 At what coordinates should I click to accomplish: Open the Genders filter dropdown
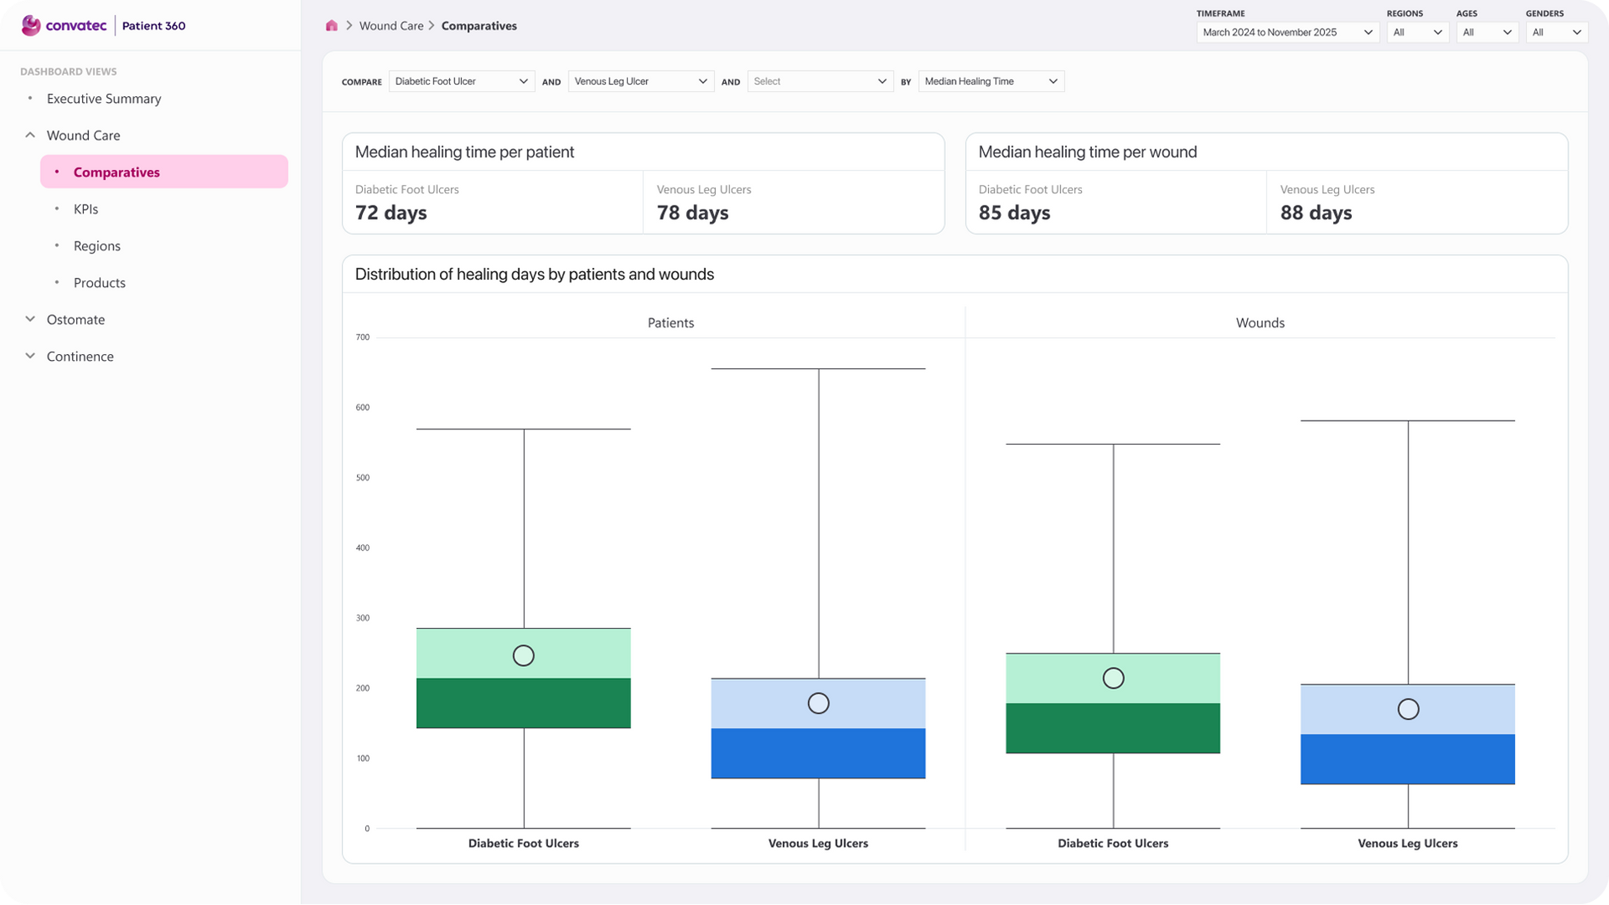coord(1556,33)
